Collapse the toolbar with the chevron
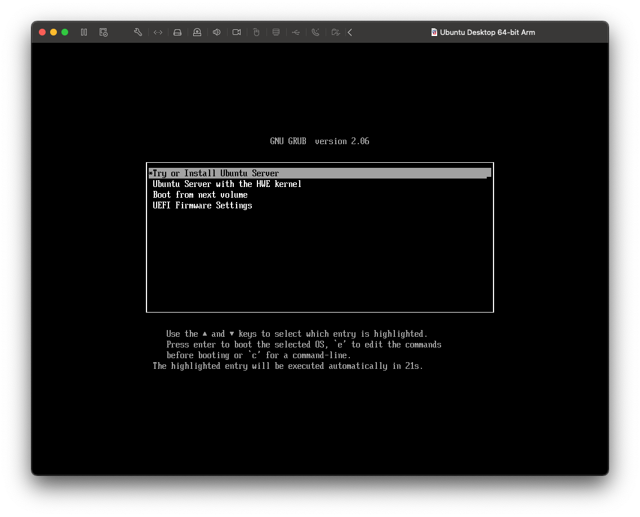 click(350, 32)
